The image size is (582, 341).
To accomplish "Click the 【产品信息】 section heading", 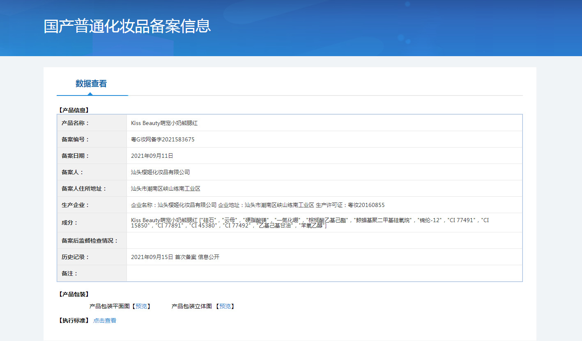I will 74,110.
